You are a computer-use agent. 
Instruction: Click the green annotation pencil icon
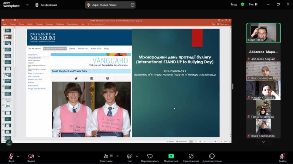tap(9, 143)
